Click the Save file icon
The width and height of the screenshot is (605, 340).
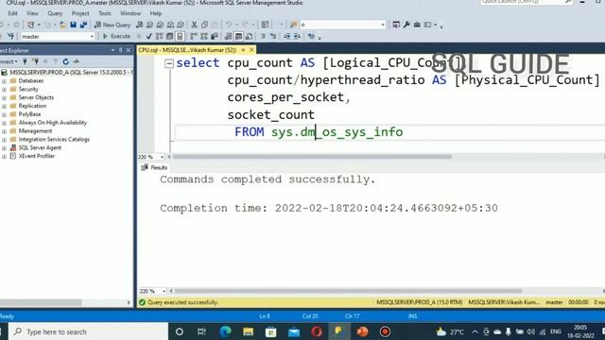[74, 25]
